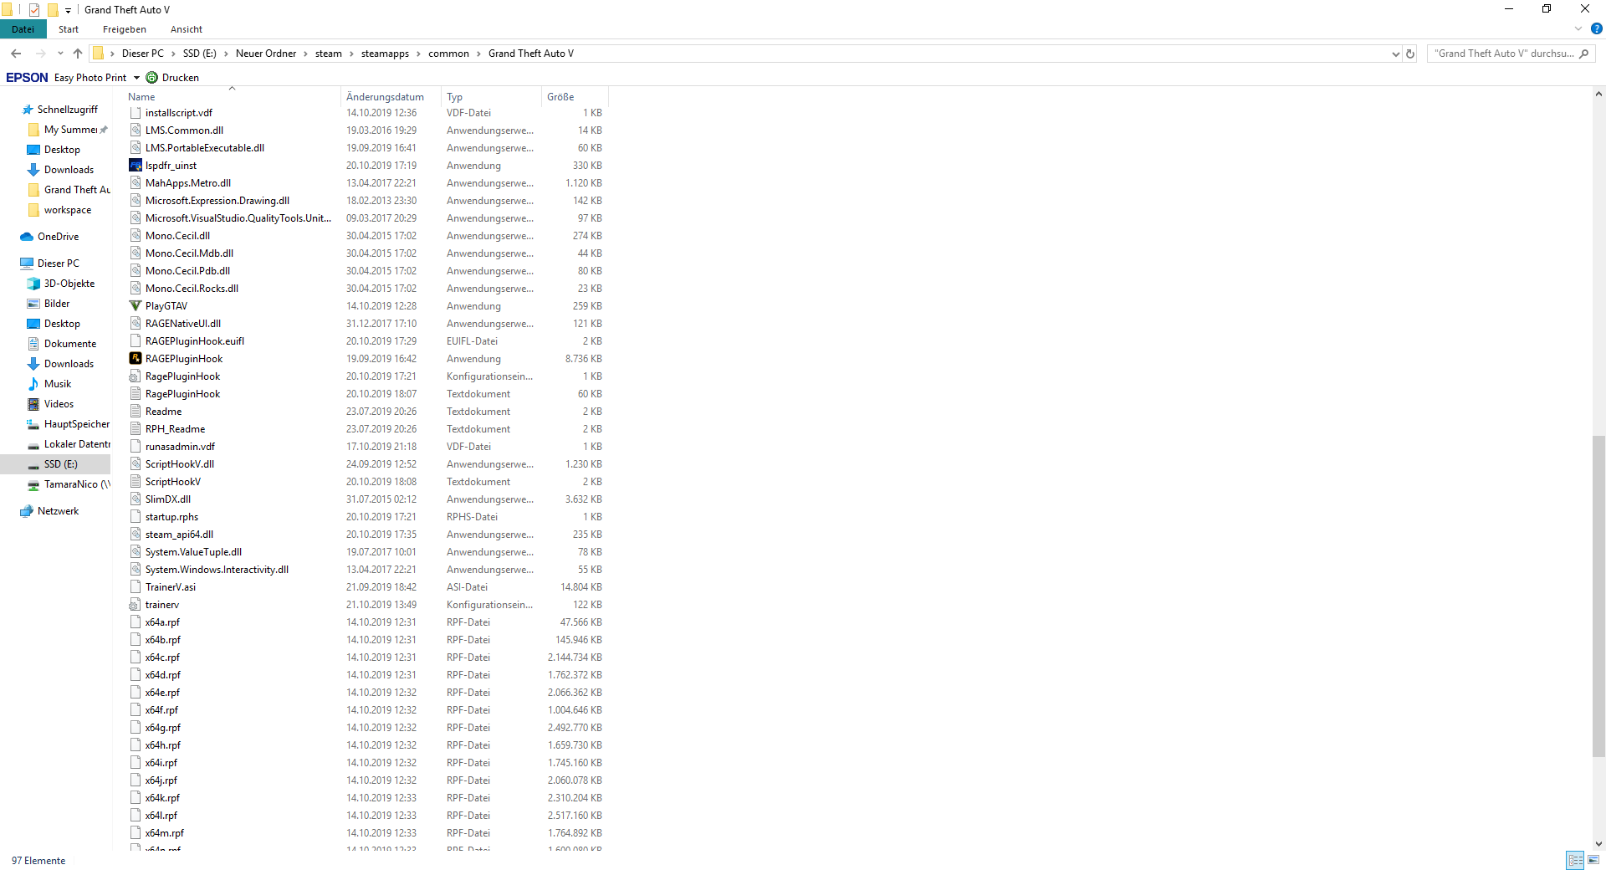Click the help question mark icon
The image size is (1606, 870).
pyautogui.click(x=1596, y=28)
